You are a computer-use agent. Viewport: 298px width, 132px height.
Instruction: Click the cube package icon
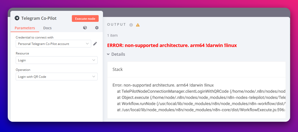(85, 28)
